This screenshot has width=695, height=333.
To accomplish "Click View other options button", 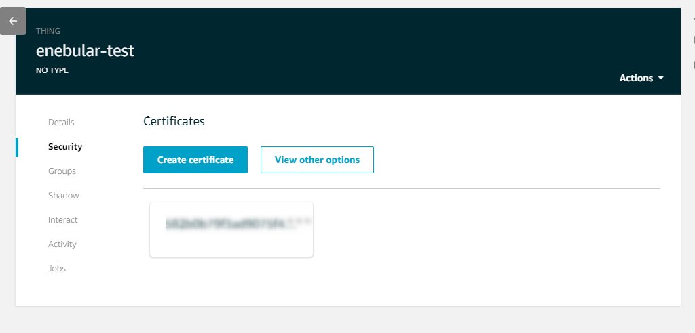I will tap(317, 160).
